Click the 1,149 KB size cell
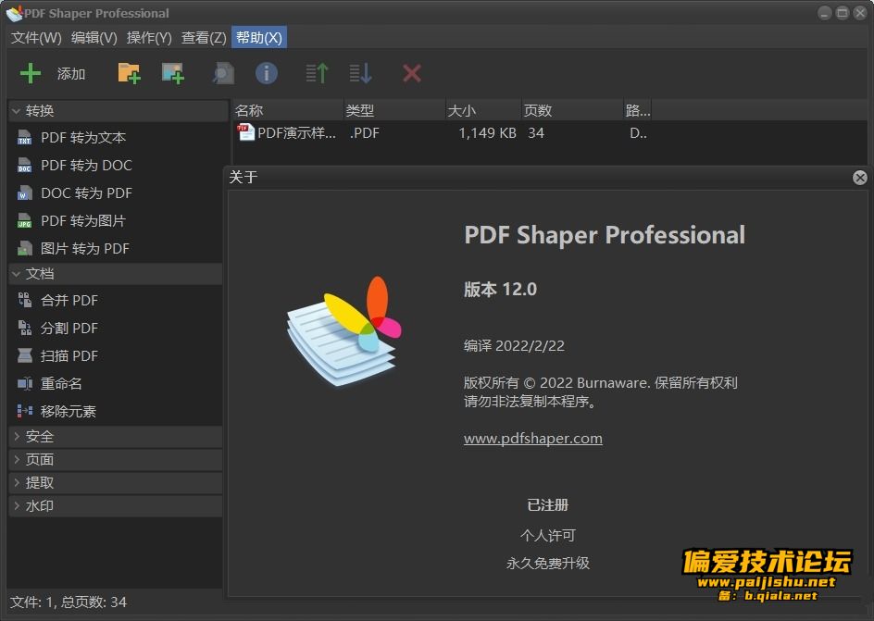 pyautogui.click(x=487, y=133)
